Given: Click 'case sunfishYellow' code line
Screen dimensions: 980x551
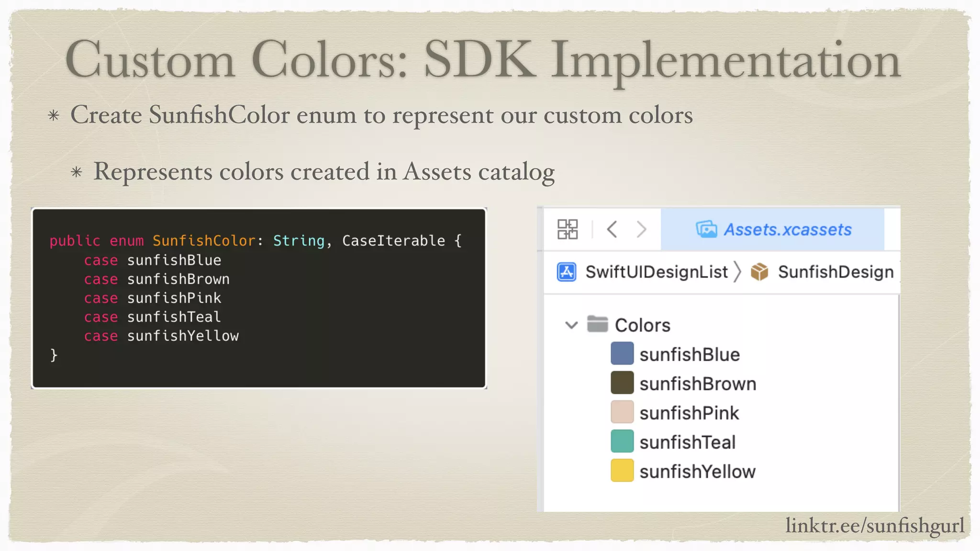Looking at the screenshot, I should (x=161, y=336).
